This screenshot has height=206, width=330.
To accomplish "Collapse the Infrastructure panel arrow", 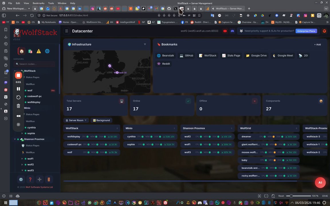I will [x=145, y=44].
